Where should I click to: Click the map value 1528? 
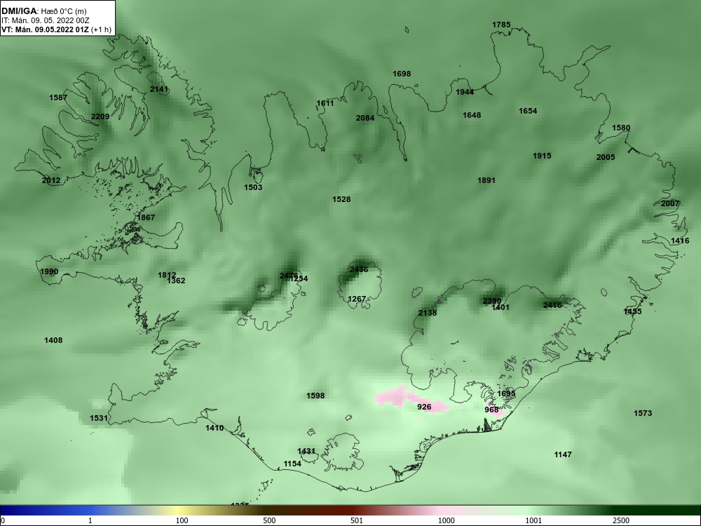(341, 199)
